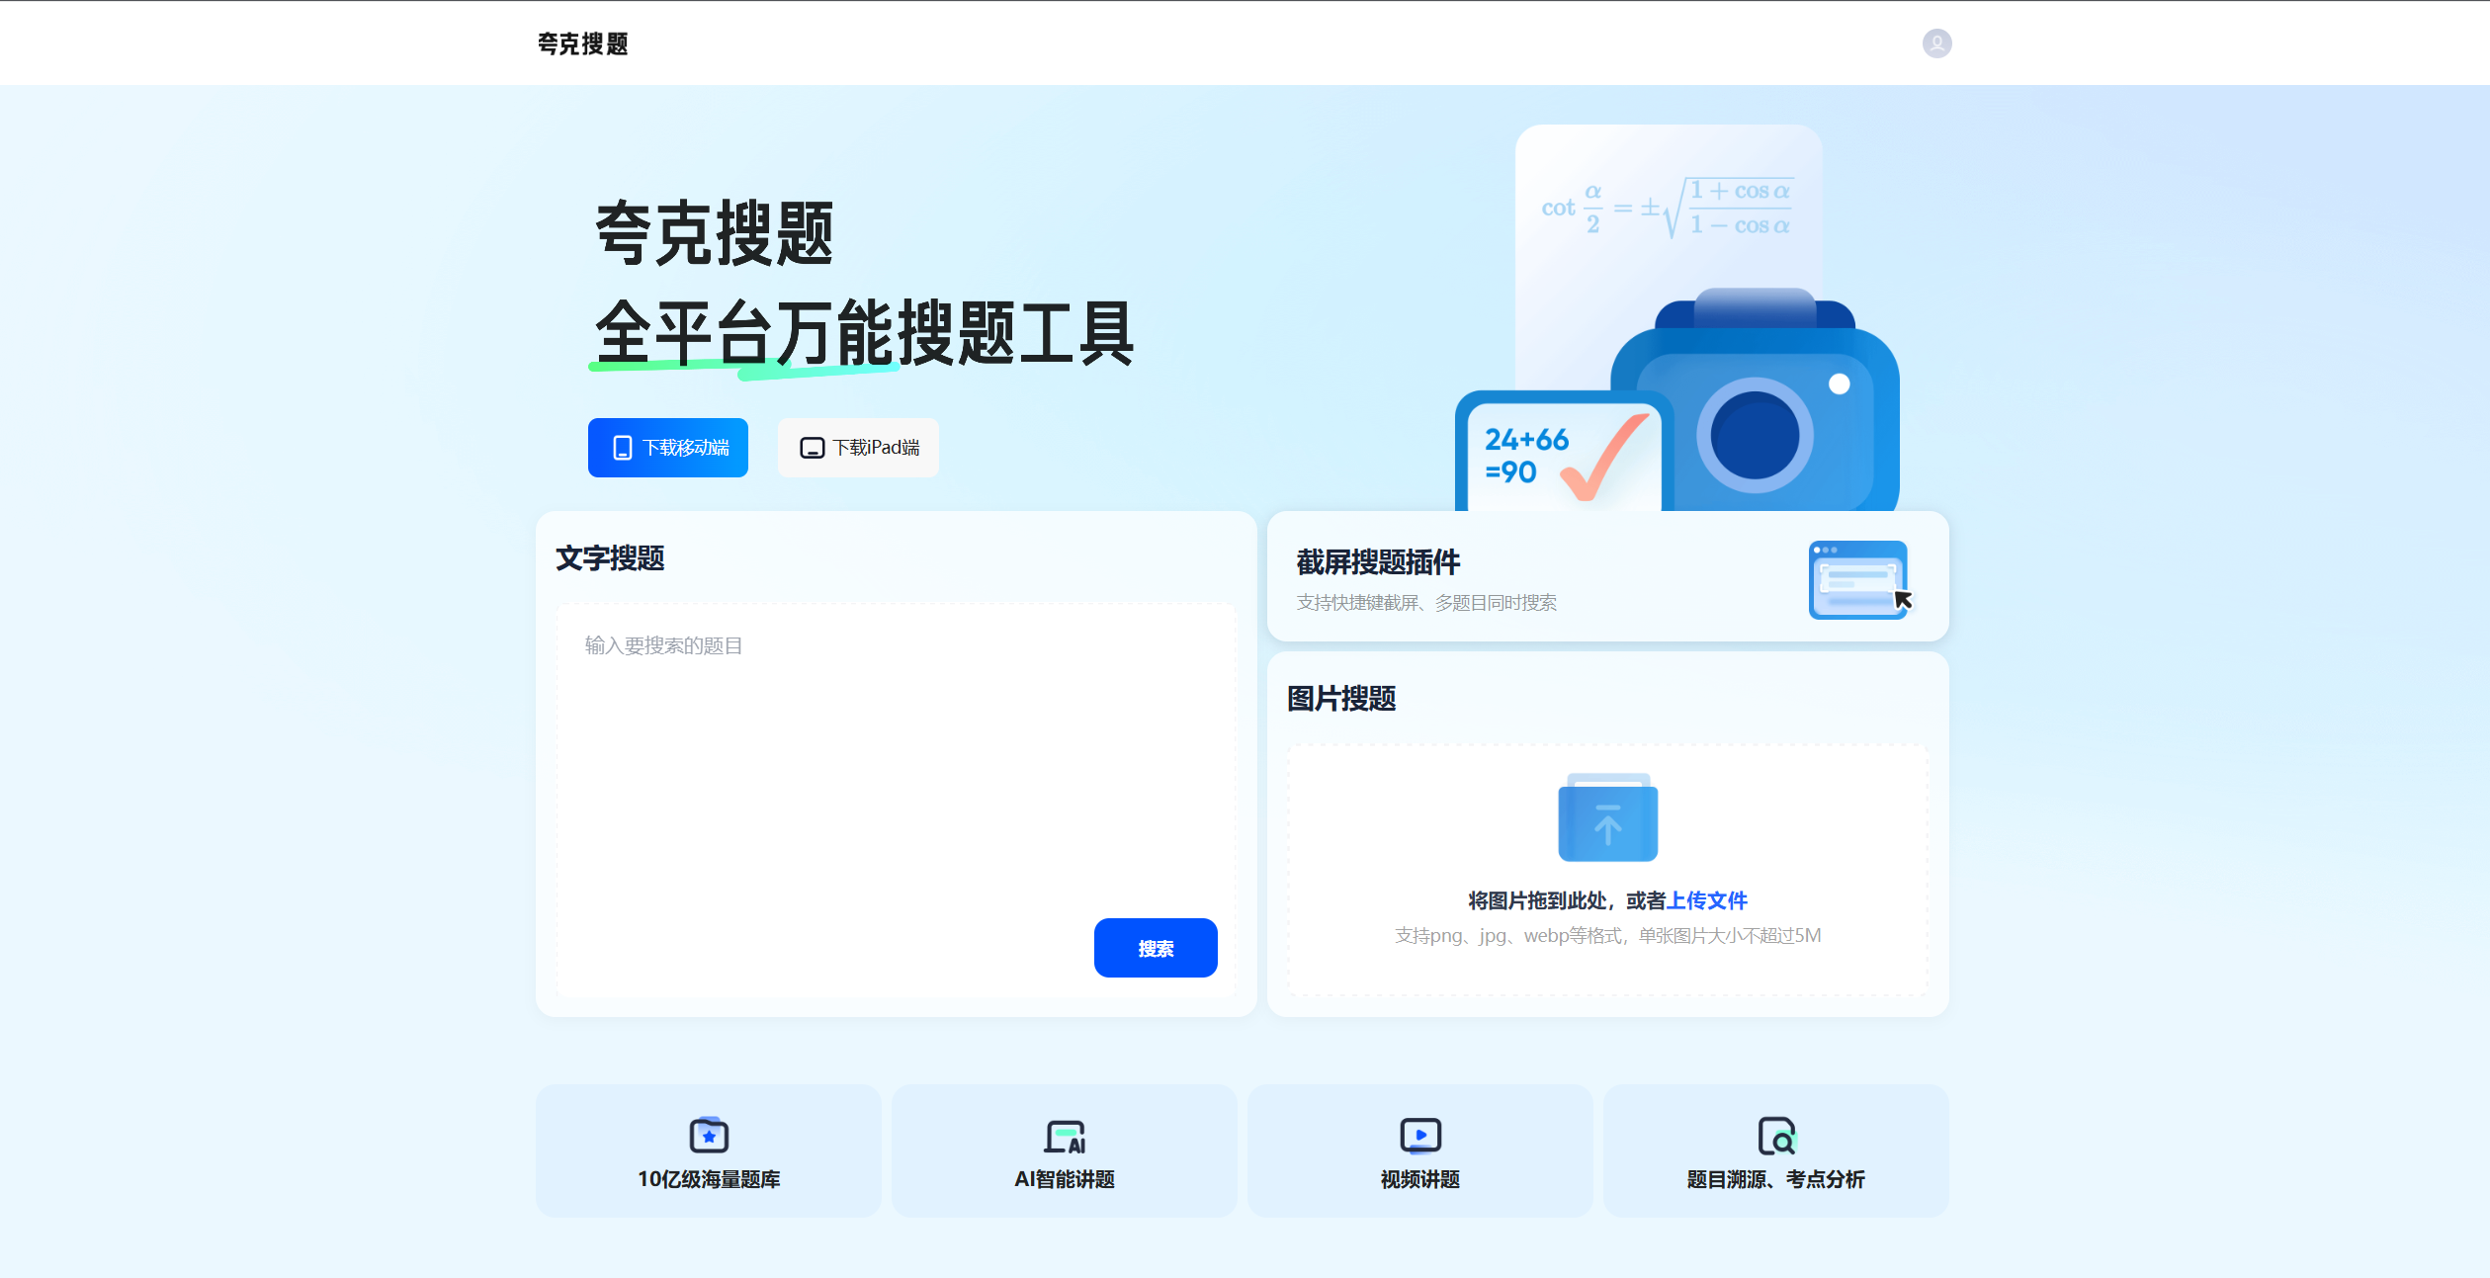Viewport: 2490px width, 1278px height.
Task: Click the upload arrow icon in 图片搜题
Action: [1607, 818]
